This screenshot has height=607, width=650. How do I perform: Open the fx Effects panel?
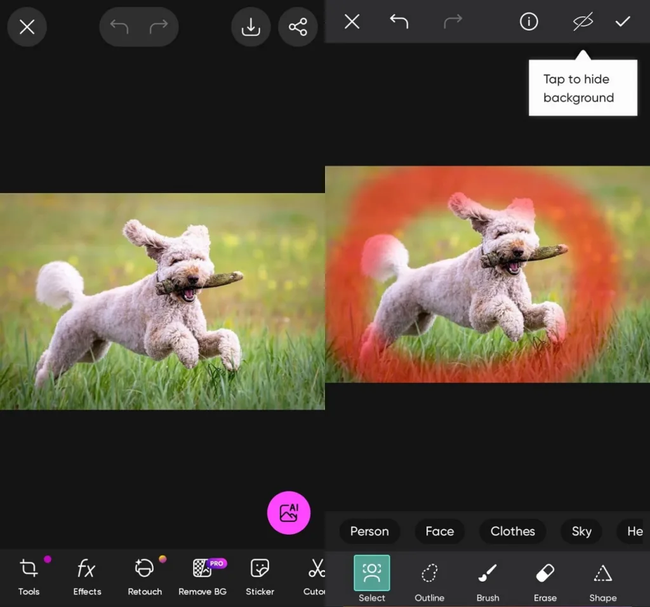[x=86, y=577]
